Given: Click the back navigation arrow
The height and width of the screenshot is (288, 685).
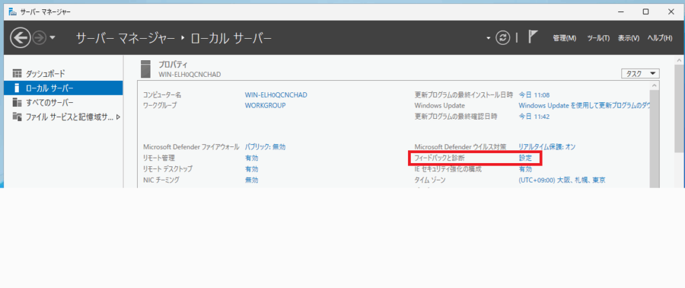Looking at the screenshot, I should 20,39.
